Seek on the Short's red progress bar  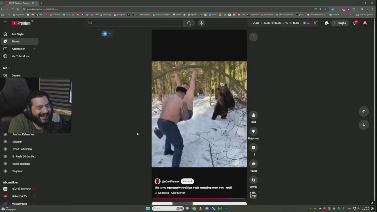[x=199, y=199]
